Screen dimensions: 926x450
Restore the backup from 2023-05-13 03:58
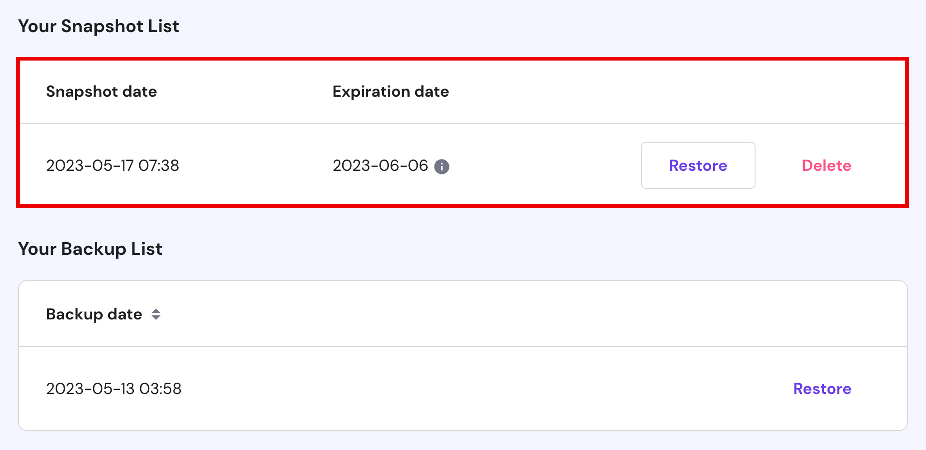tap(822, 389)
